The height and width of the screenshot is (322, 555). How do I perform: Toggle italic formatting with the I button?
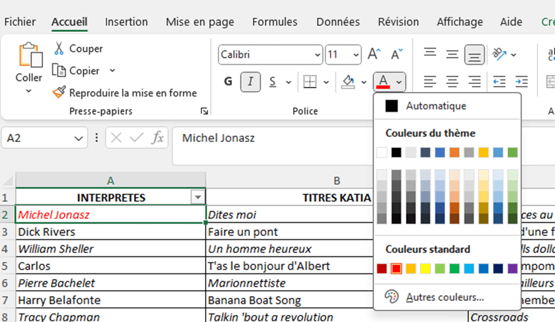click(250, 82)
